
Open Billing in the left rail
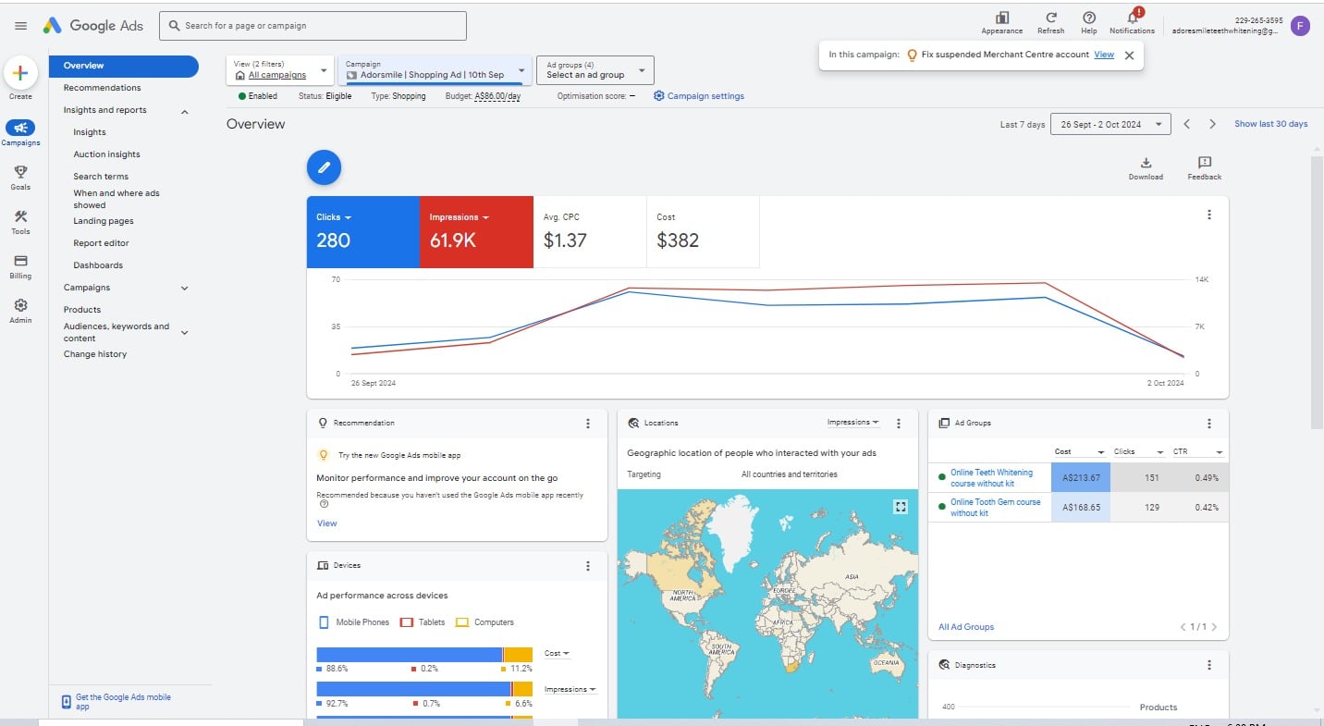[x=20, y=265]
